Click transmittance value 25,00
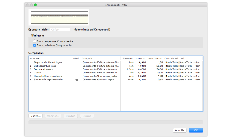Viewport: 230px width, 139px height. pos(160,66)
